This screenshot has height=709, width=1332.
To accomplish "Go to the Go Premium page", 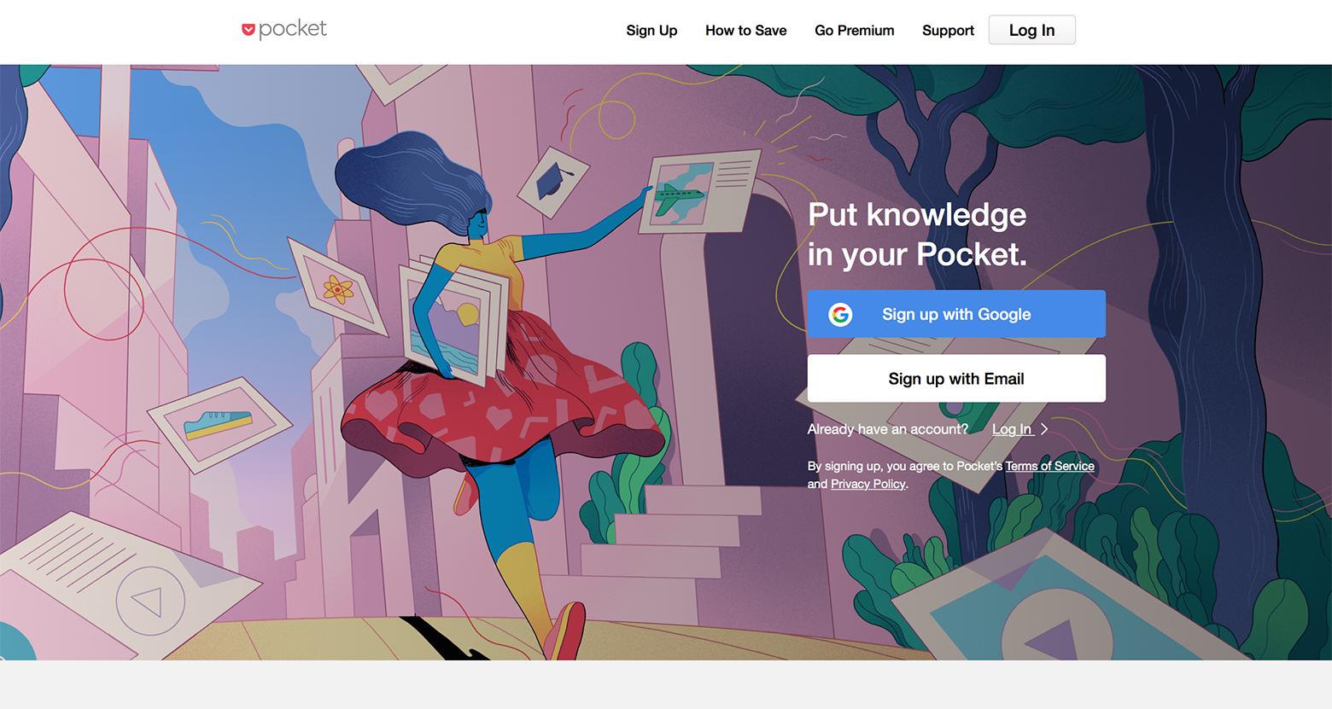I will pyautogui.click(x=854, y=31).
